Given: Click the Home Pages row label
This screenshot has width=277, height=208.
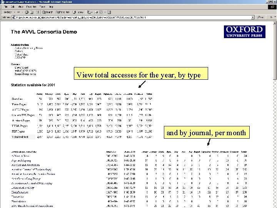Looking at the screenshot, I should (19, 104).
